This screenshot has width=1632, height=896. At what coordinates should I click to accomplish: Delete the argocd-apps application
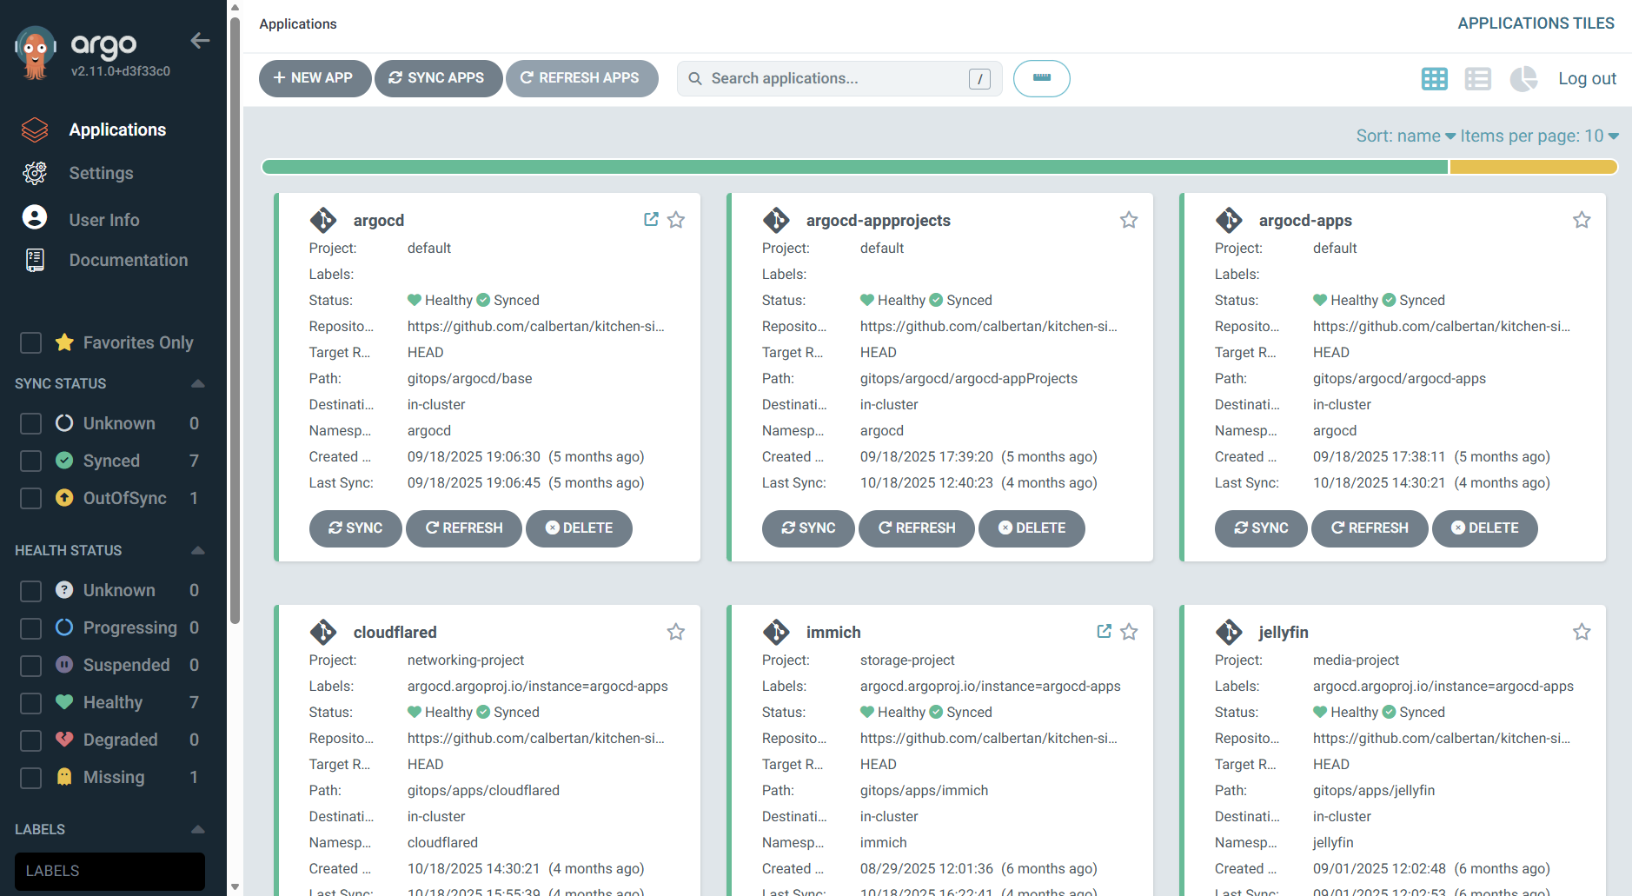point(1483,528)
